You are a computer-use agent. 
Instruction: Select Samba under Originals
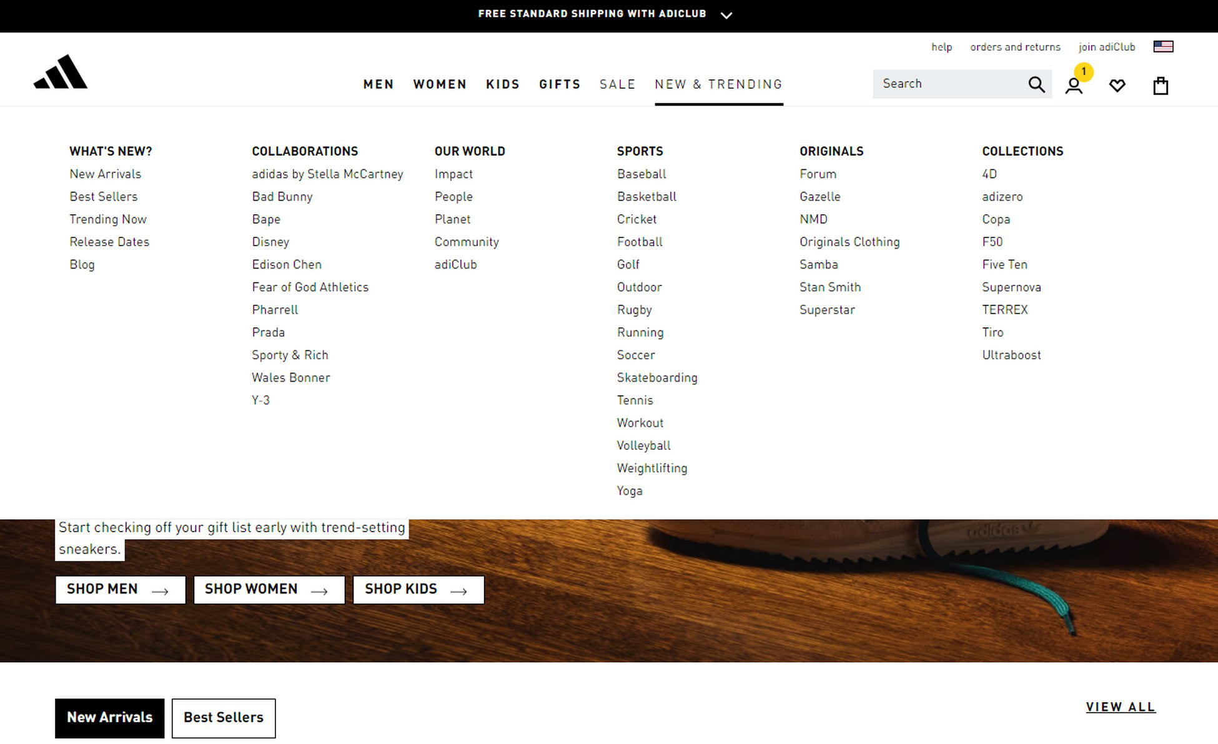click(818, 265)
